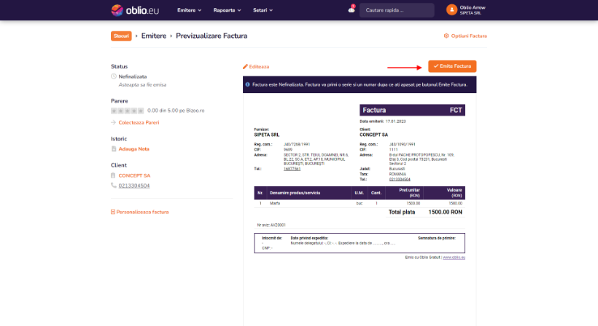Open Optiuni Factura settings
Viewport: 598px width, 326px height.
coord(465,36)
